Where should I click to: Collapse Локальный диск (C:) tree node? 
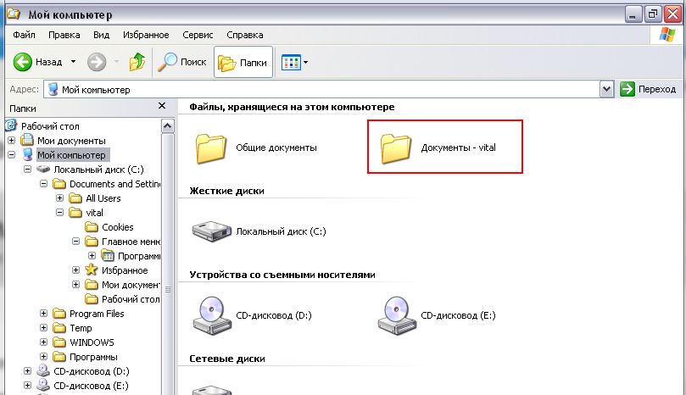[x=28, y=170]
